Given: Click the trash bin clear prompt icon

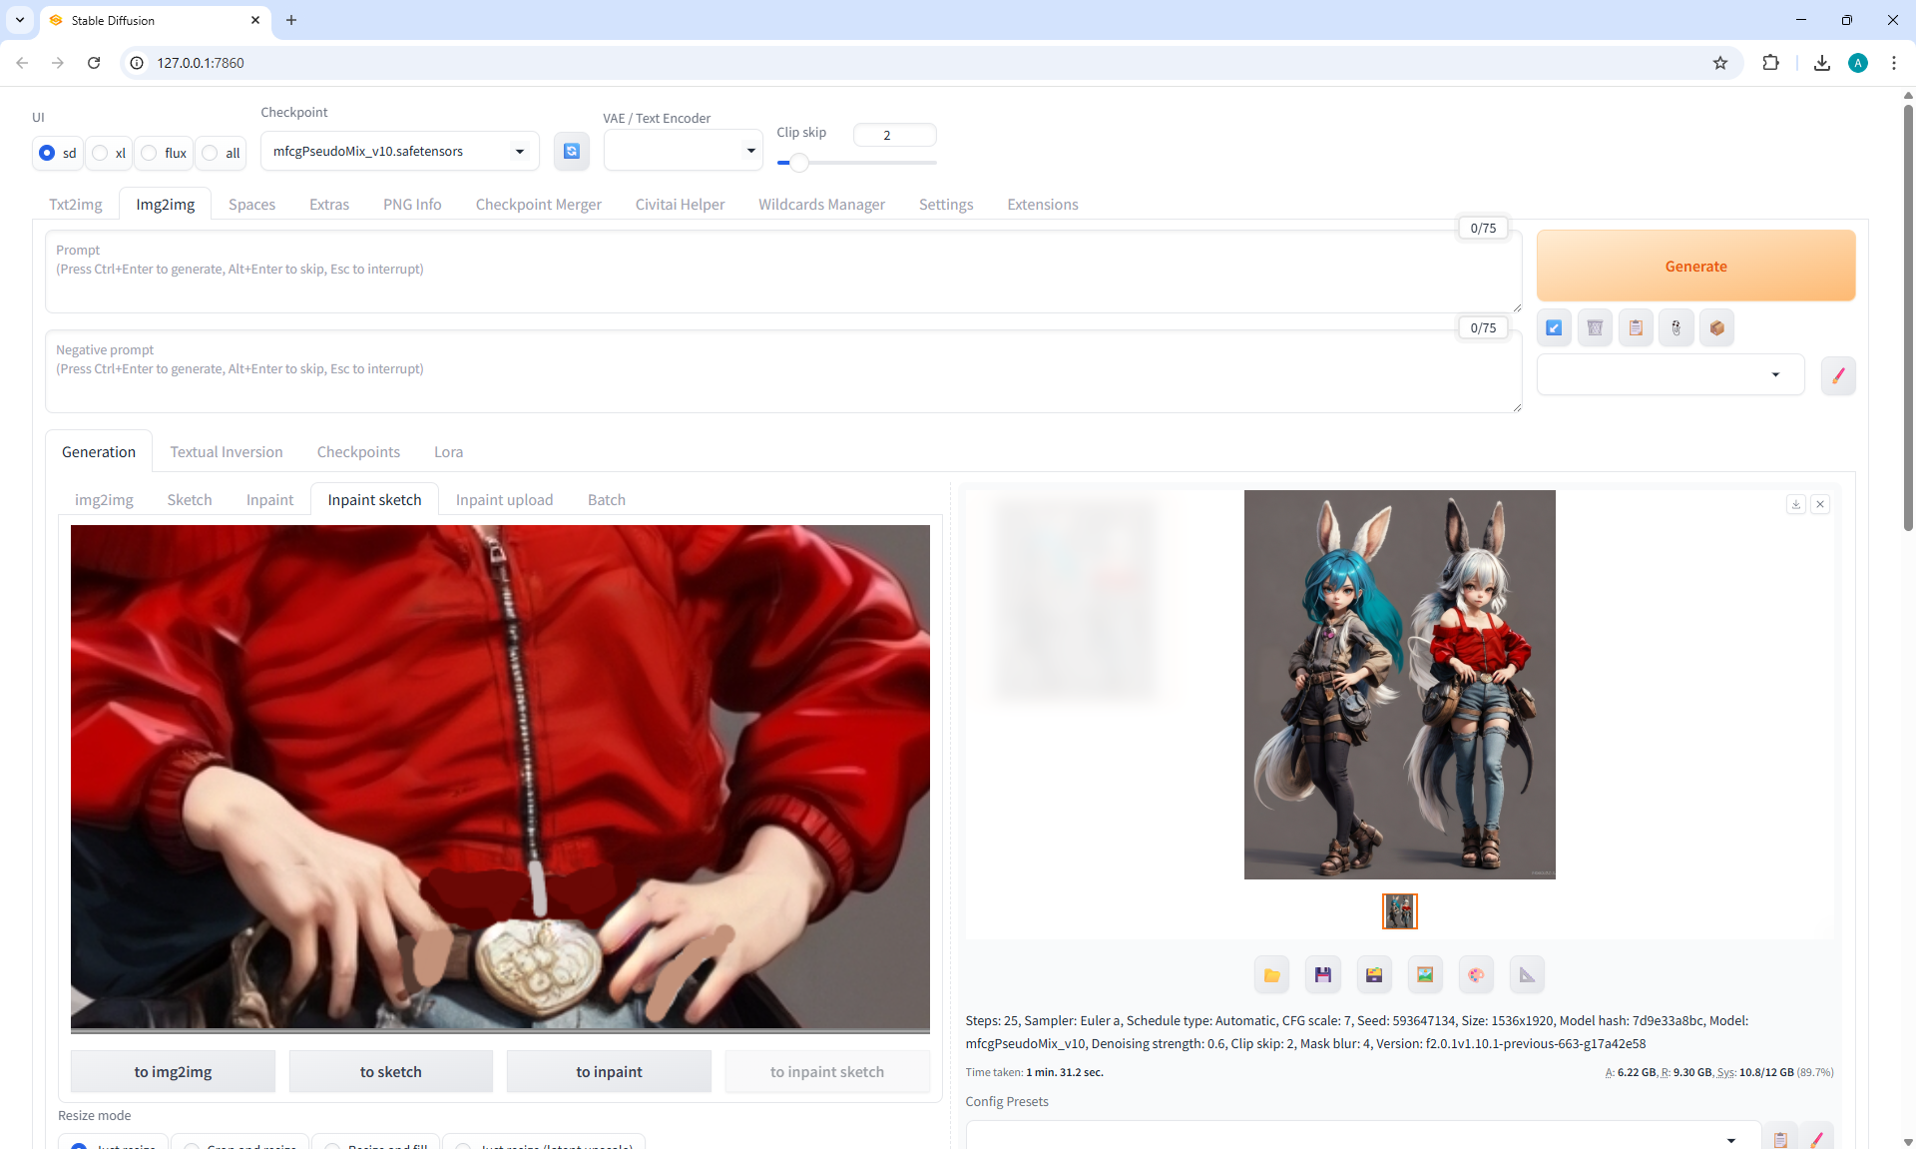Looking at the screenshot, I should (1595, 327).
